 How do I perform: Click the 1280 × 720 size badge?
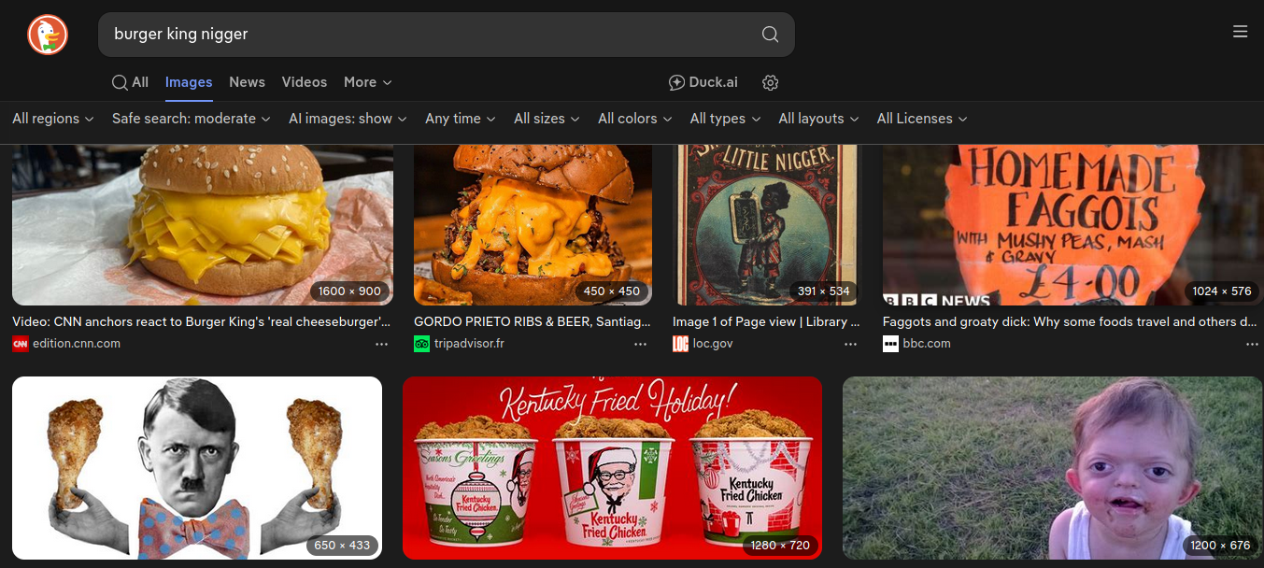pos(780,546)
